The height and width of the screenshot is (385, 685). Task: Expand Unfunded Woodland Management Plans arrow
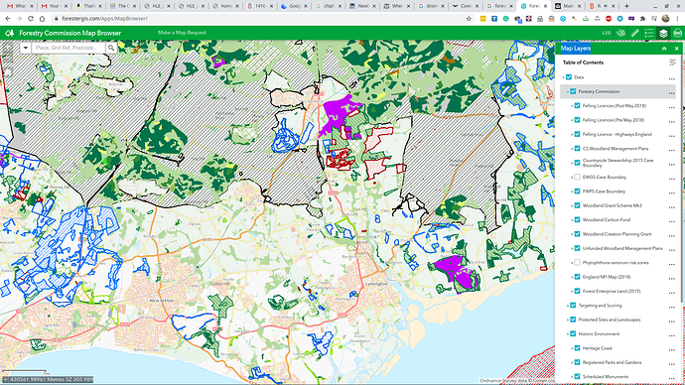tap(572, 248)
